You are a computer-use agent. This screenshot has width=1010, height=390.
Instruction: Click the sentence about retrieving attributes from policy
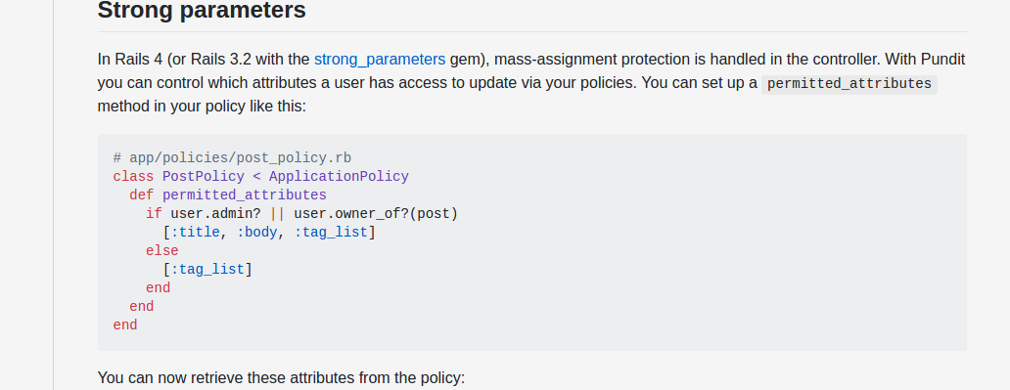281,377
